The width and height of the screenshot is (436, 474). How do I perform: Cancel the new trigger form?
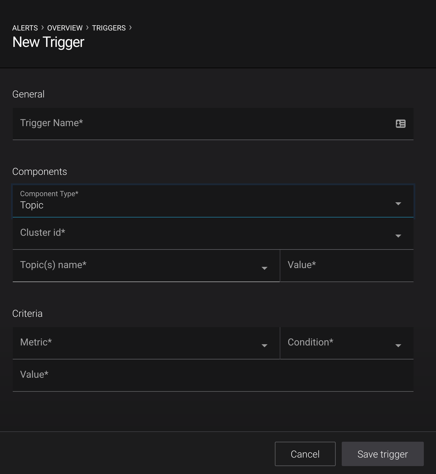point(305,454)
